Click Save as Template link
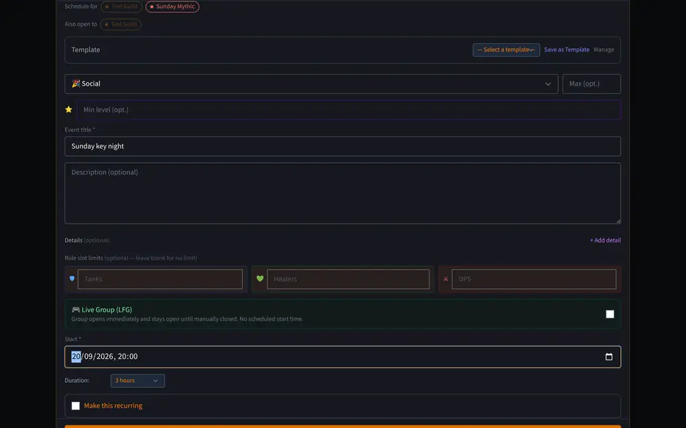 coord(567,50)
